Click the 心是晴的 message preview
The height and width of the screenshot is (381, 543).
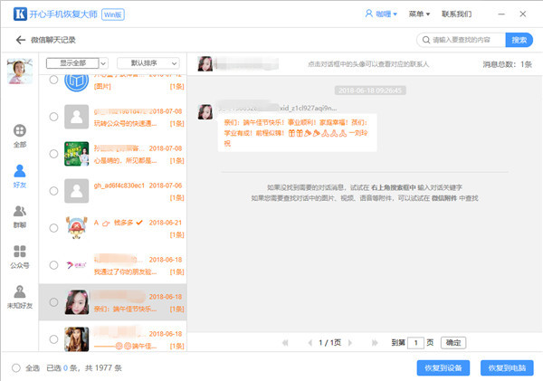pos(126,161)
